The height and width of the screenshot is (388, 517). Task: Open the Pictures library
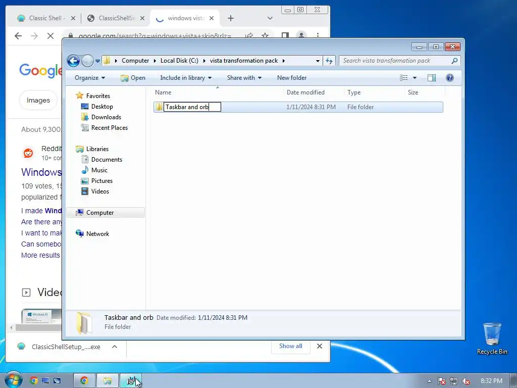coord(101,181)
